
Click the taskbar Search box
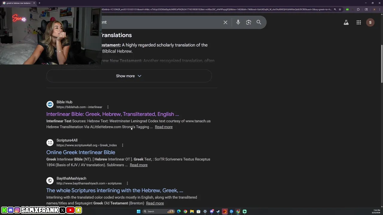click(159, 211)
